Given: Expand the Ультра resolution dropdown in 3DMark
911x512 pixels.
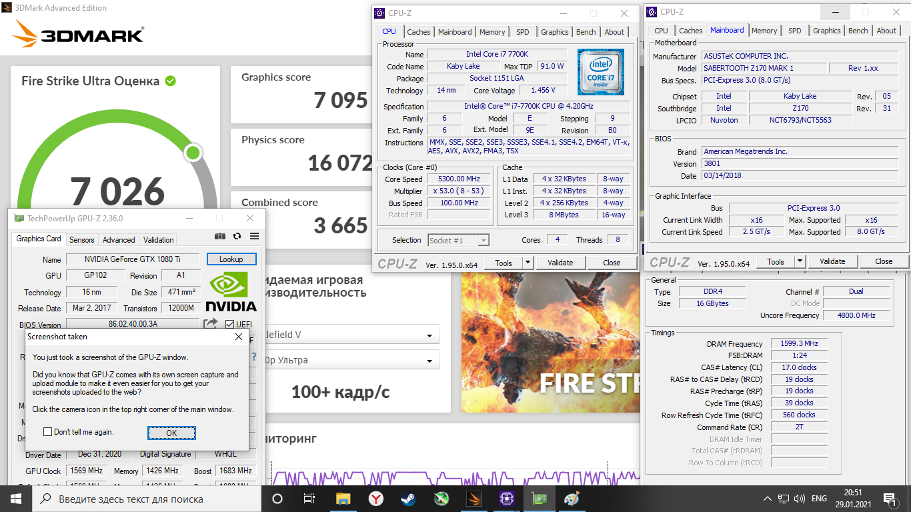Looking at the screenshot, I should click(431, 361).
